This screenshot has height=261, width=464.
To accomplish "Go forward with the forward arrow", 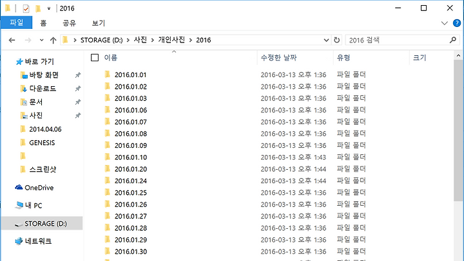I will (x=28, y=40).
